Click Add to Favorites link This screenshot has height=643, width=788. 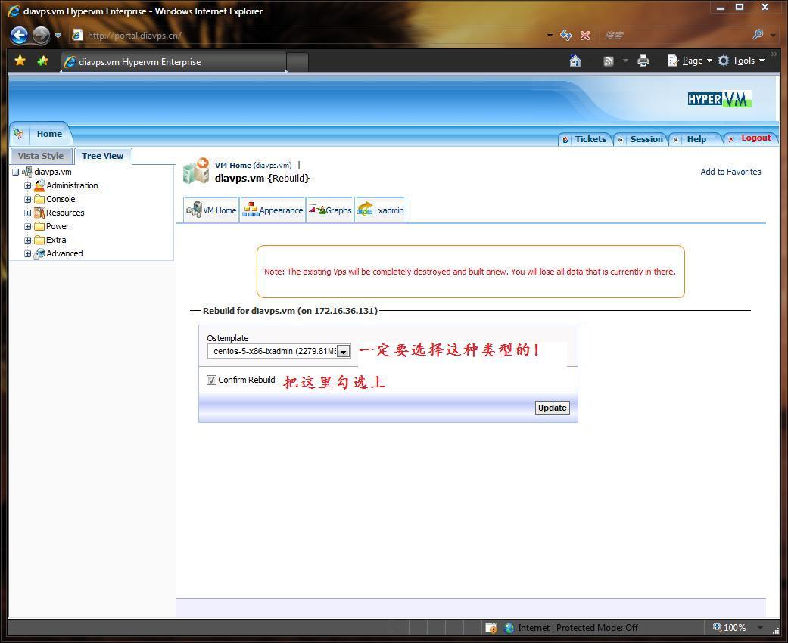pyautogui.click(x=730, y=172)
